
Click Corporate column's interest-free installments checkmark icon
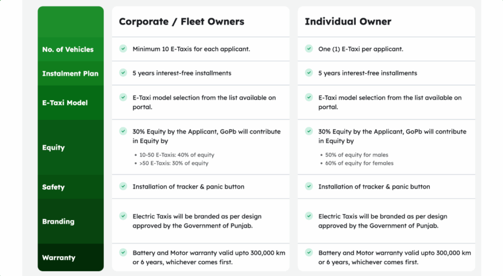point(123,73)
